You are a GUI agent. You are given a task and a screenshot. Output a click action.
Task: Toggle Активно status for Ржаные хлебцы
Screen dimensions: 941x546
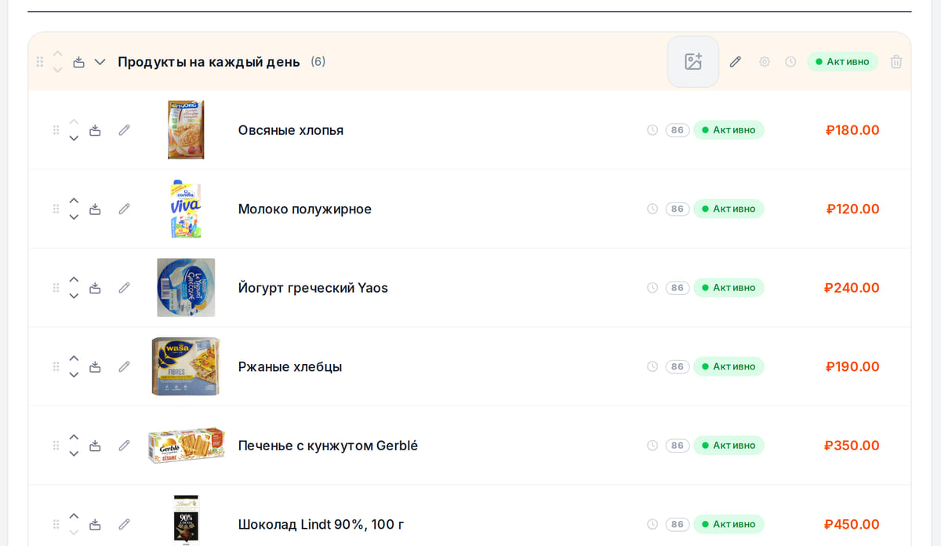728,366
